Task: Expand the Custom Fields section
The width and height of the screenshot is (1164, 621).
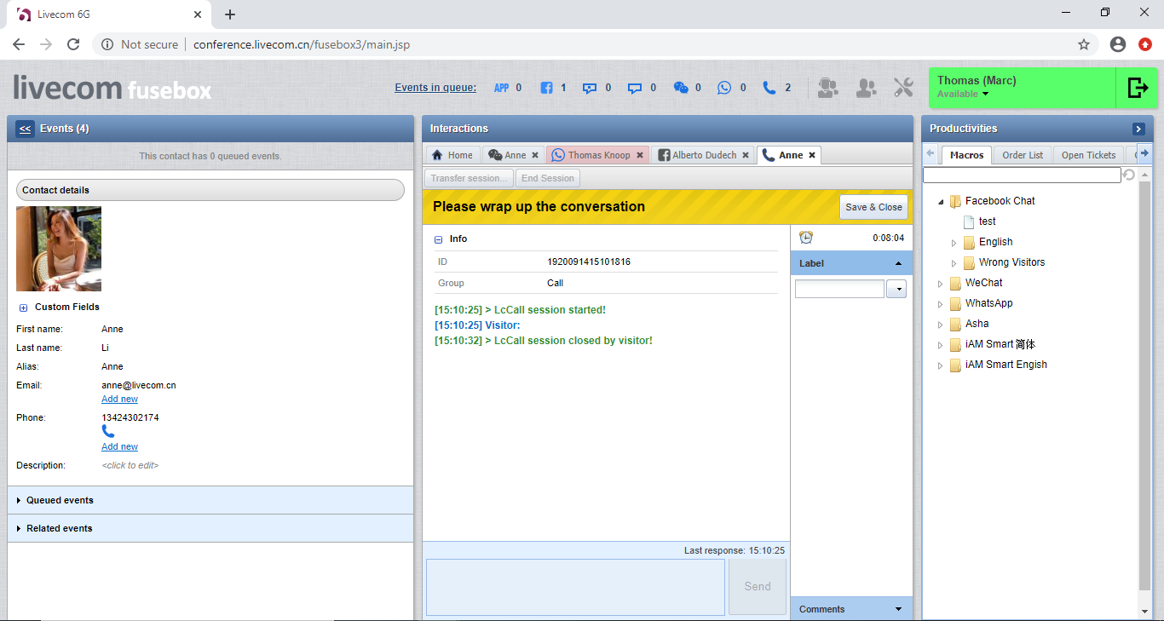Action: click(24, 308)
